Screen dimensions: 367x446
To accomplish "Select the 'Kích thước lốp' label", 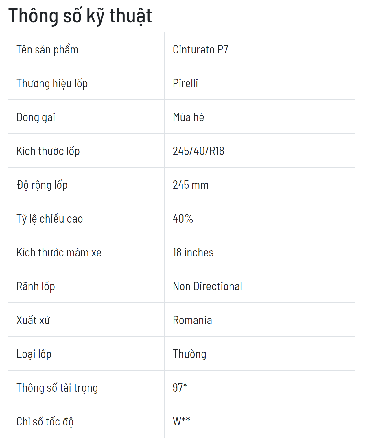I will pyautogui.click(x=48, y=151).
